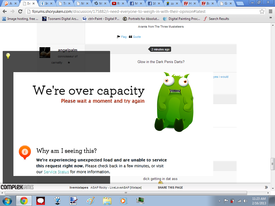Expand the footer bar double chevron

pos(266,187)
